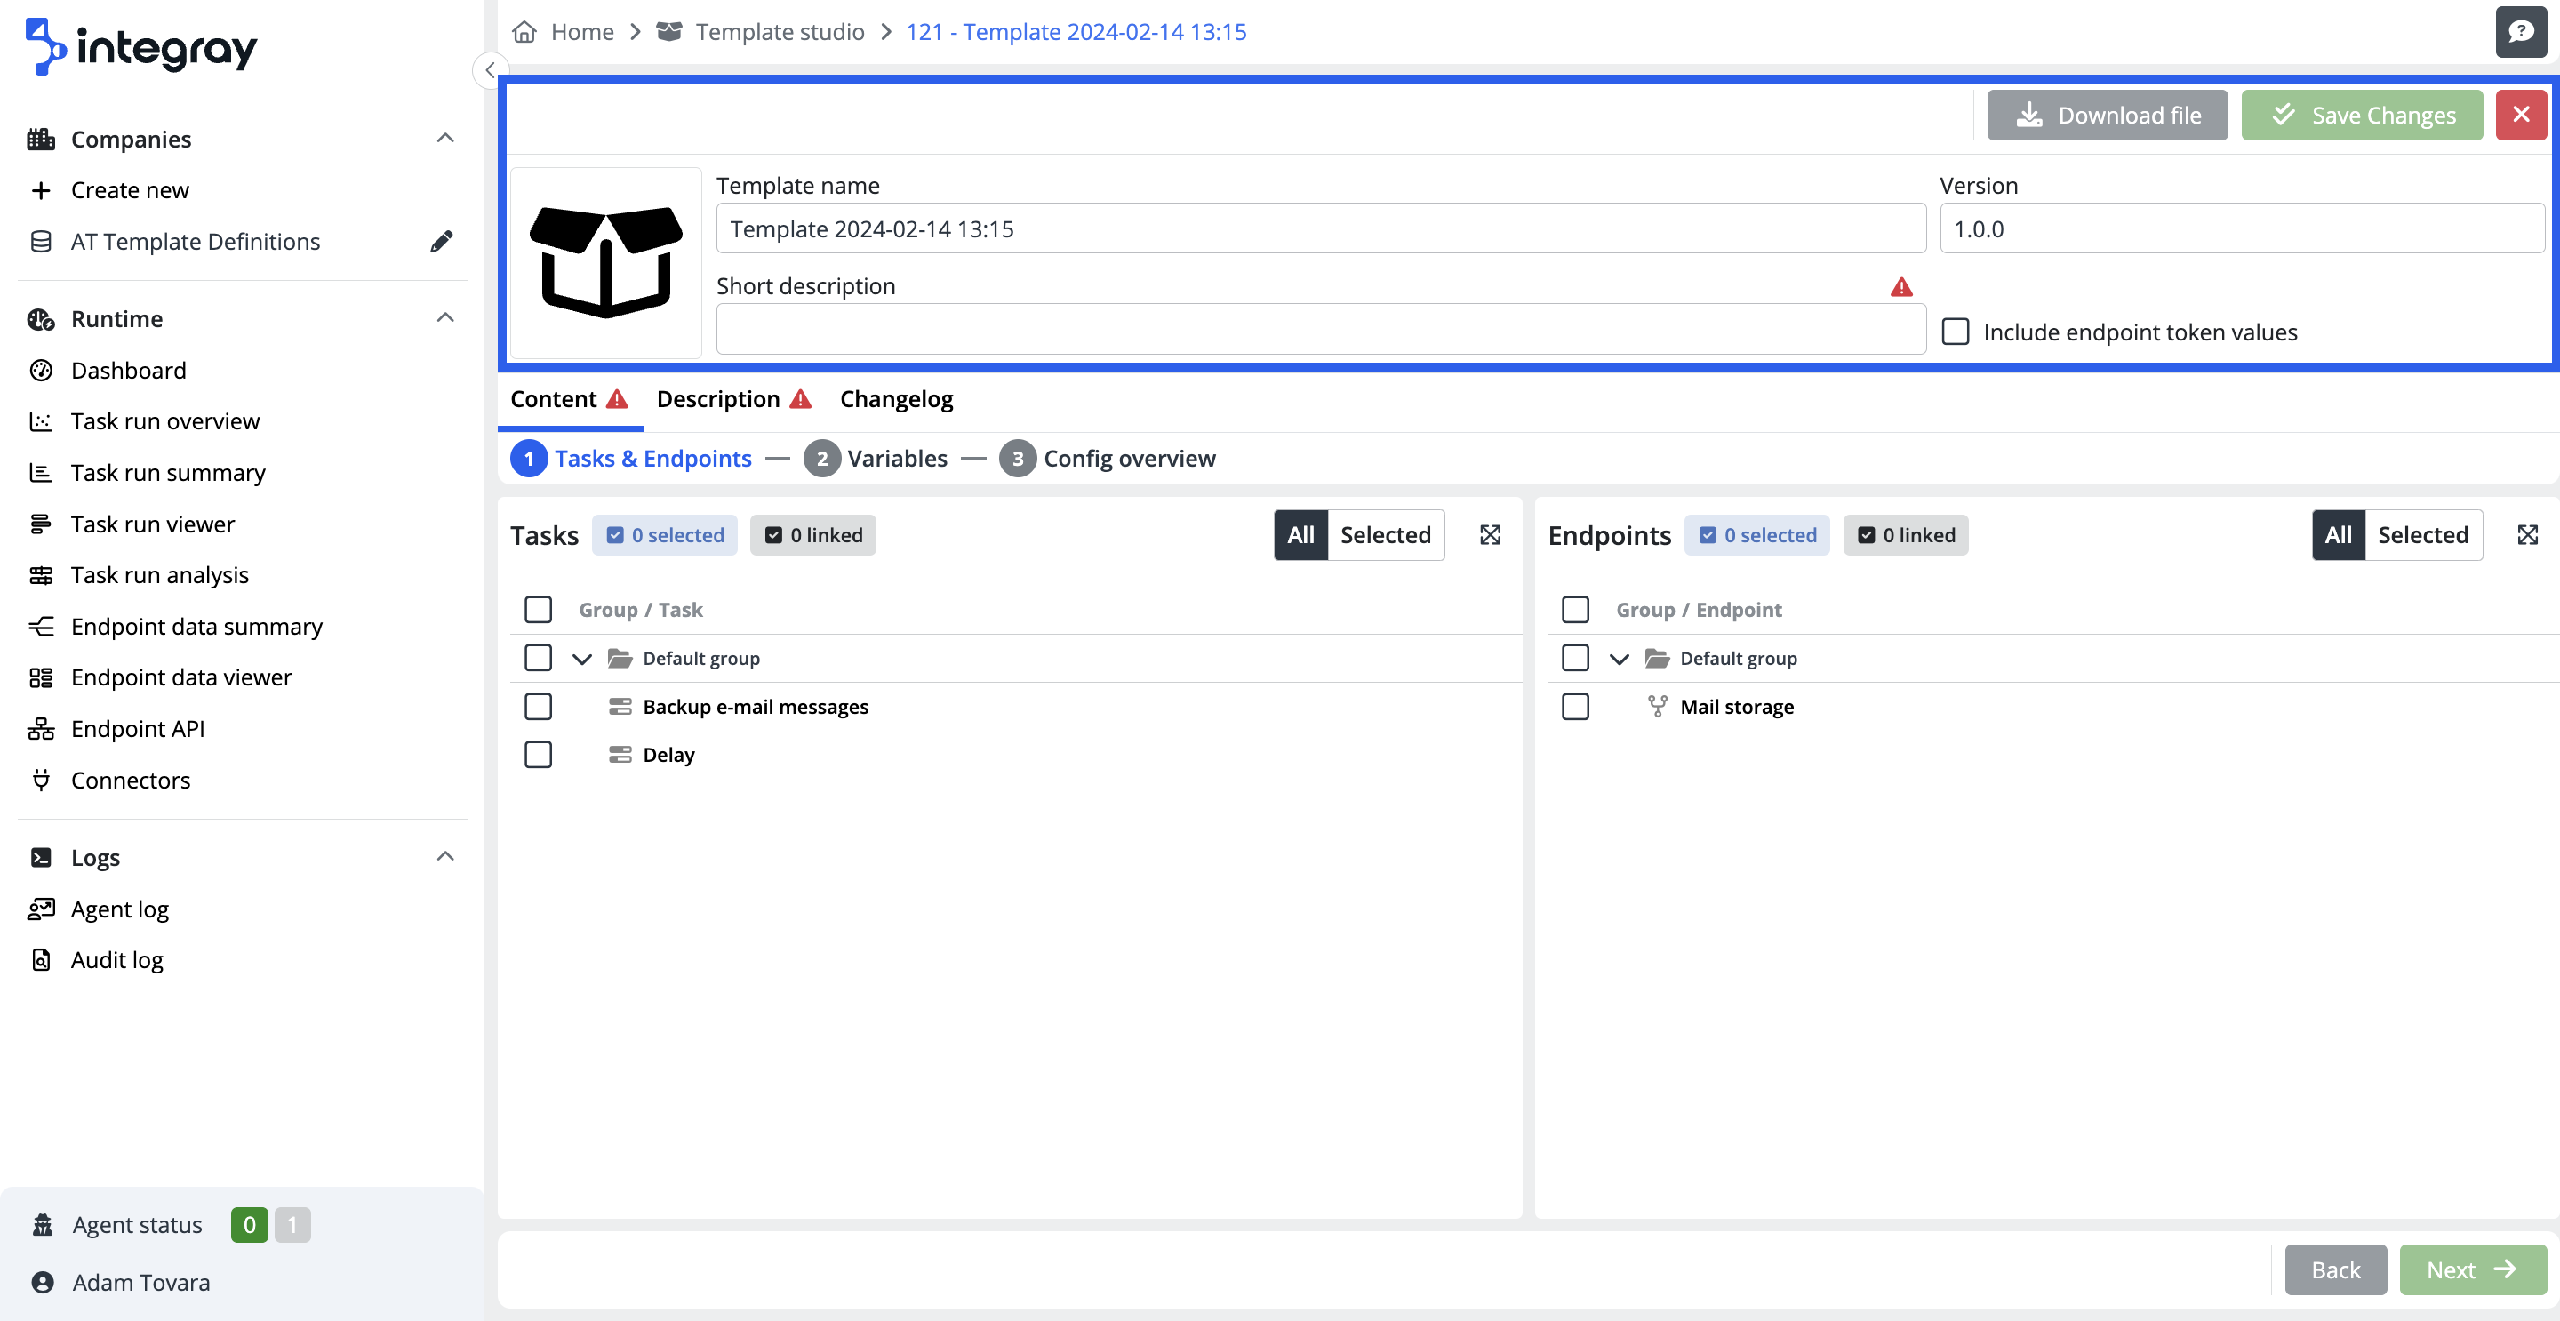Check the Backup e-mail messages task

[538, 707]
